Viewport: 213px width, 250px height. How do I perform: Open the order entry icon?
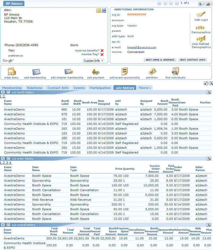click(11, 72)
